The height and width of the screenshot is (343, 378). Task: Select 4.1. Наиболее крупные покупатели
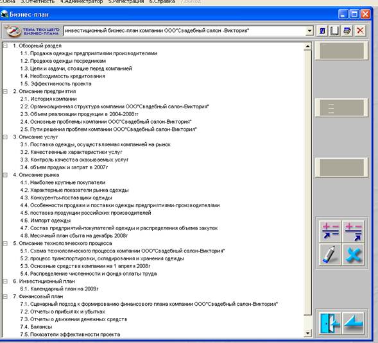click(63, 183)
